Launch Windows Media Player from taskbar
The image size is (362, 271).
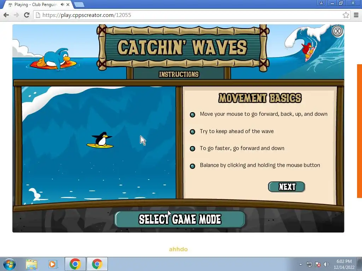point(53,264)
